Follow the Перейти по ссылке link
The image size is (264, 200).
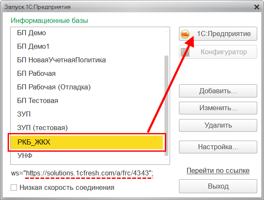[x=218, y=171]
